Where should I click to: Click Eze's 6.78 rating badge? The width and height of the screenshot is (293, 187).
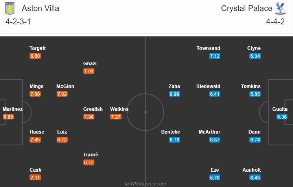coord(215,178)
